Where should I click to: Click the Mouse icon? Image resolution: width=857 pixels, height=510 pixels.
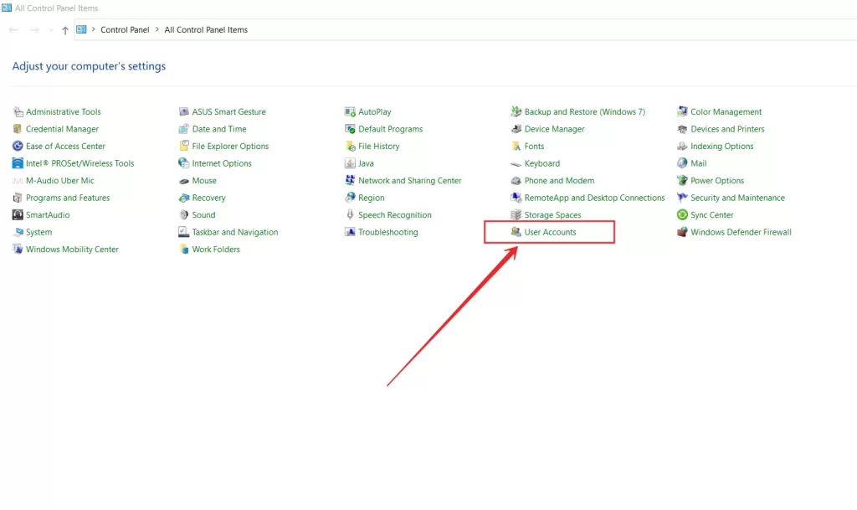click(183, 180)
